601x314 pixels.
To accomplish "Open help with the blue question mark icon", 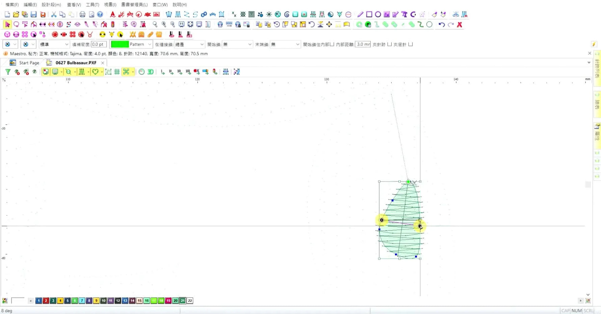I will pos(100,14).
